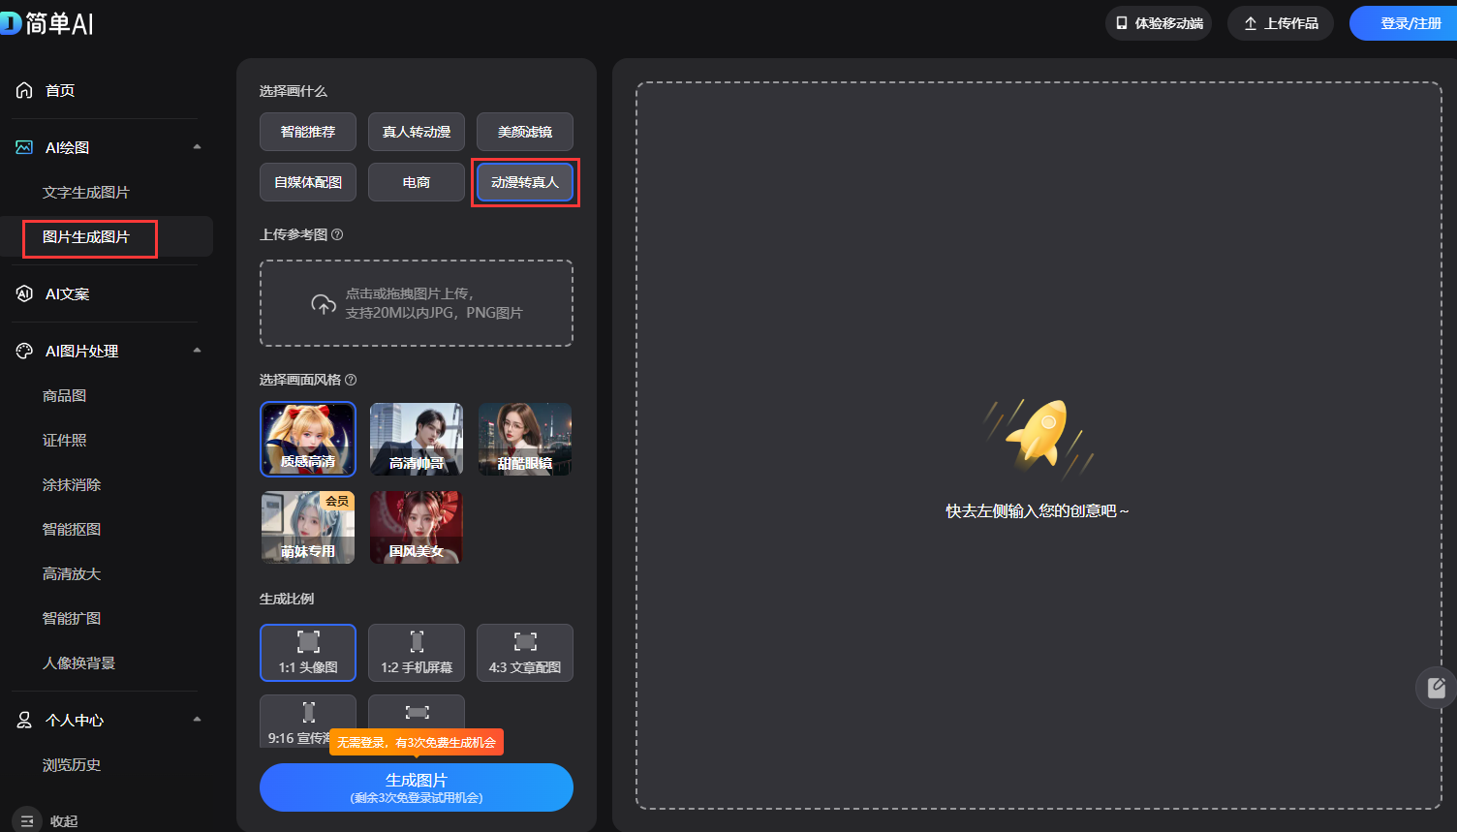This screenshot has height=832, width=1457.
Task: Click the 简单AI logo
Action: tap(46, 23)
